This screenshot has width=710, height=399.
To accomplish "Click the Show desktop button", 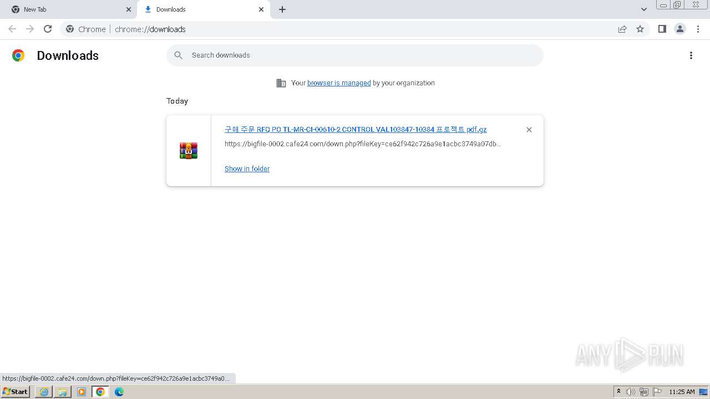I will point(704,392).
